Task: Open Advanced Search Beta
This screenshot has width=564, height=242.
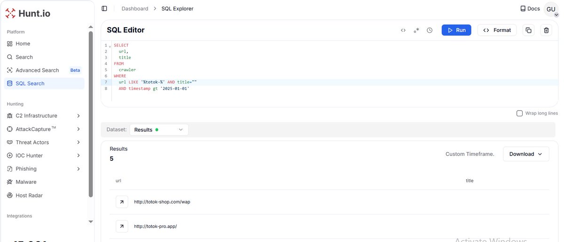Action: pyautogui.click(x=45, y=70)
